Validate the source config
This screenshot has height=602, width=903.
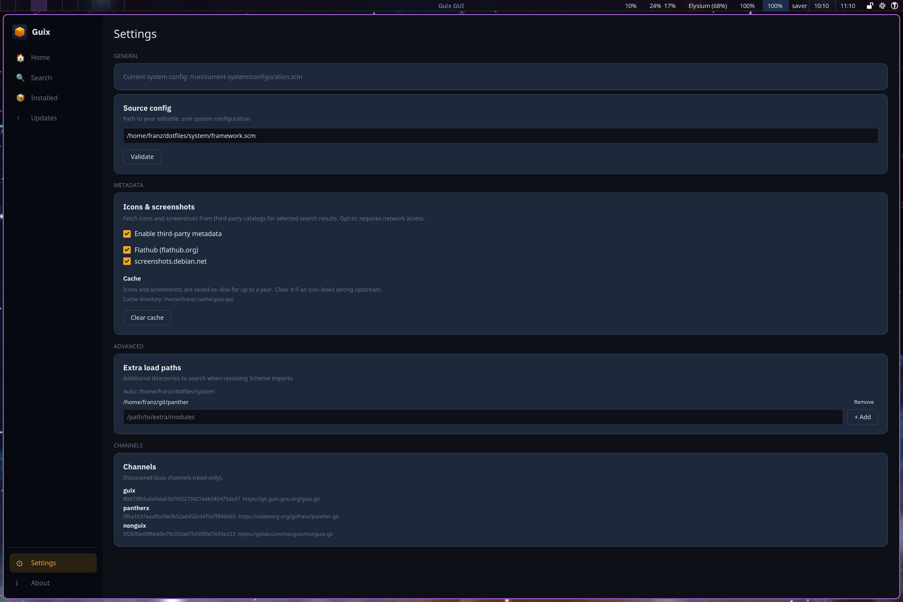(x=142, y=157)
